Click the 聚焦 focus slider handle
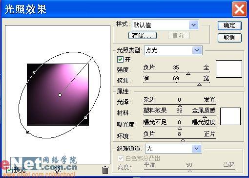249x178 pixels. [199, 84]
